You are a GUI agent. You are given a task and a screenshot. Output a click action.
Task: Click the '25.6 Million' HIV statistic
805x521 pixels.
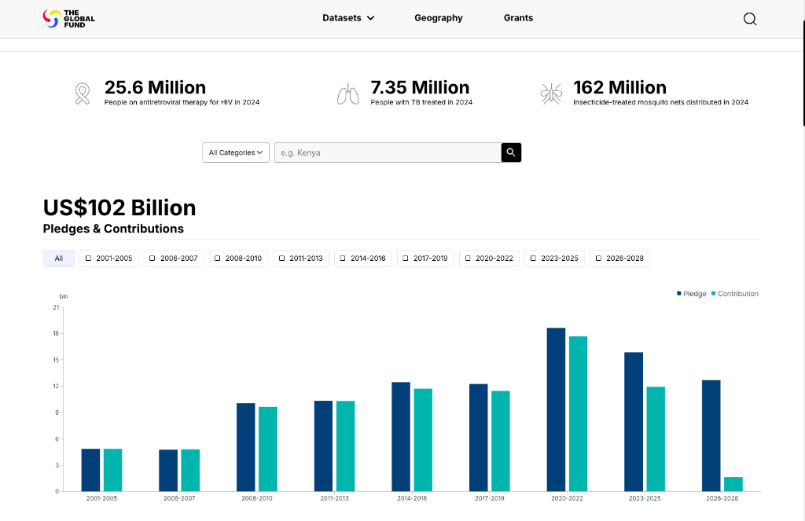155,87
